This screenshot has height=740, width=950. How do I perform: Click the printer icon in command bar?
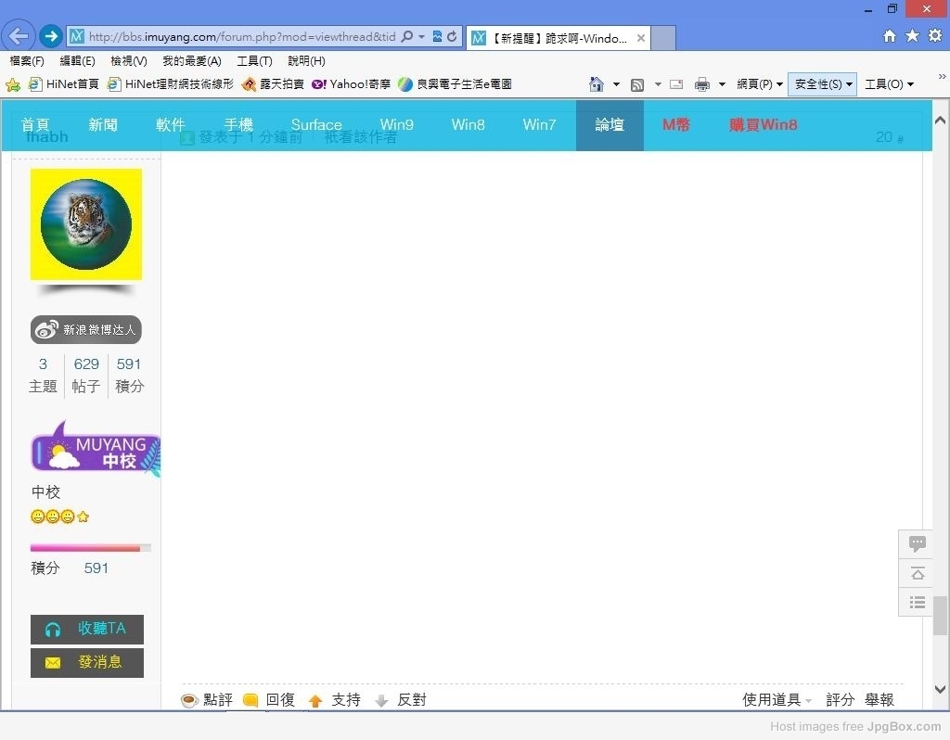702,84
